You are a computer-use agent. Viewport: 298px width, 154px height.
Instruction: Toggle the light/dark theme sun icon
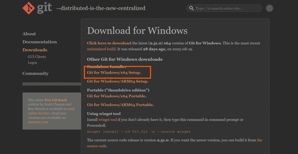269,8
